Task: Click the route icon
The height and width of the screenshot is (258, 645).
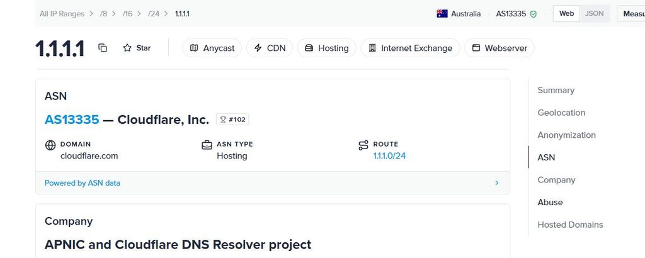Action: click(x=363, y=145)
